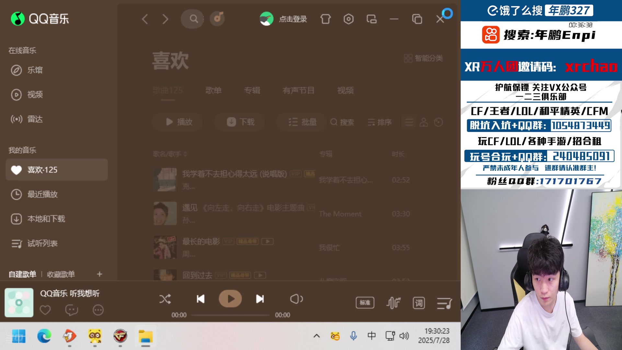622x350 pixels.
Task: Open the play queue icon
Action: tap(444, 303)
